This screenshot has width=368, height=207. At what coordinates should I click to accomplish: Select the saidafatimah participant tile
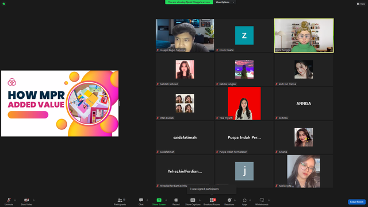click(185, 137)
